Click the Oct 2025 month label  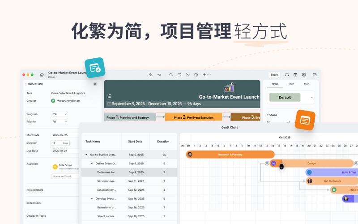click(285, 138)
